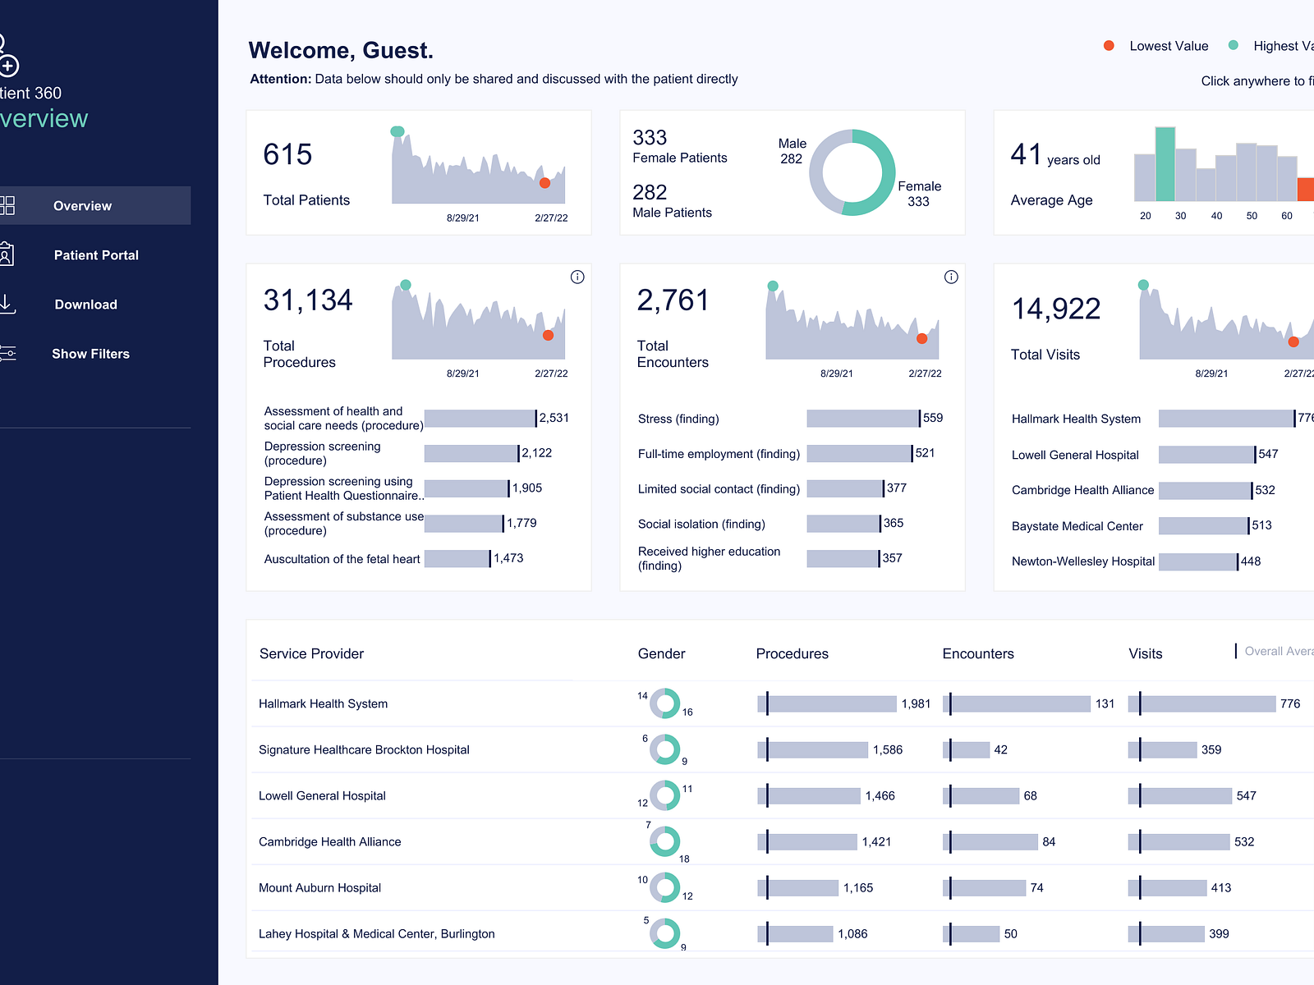Screen dimensions: 1314x985
Task: Click Hallmark Health System in Total Visits list
Action: [1076, 419]
